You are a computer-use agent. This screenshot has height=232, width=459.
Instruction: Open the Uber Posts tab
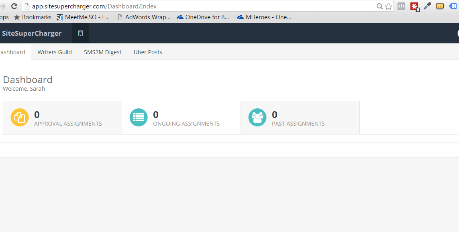pos(148,52)
